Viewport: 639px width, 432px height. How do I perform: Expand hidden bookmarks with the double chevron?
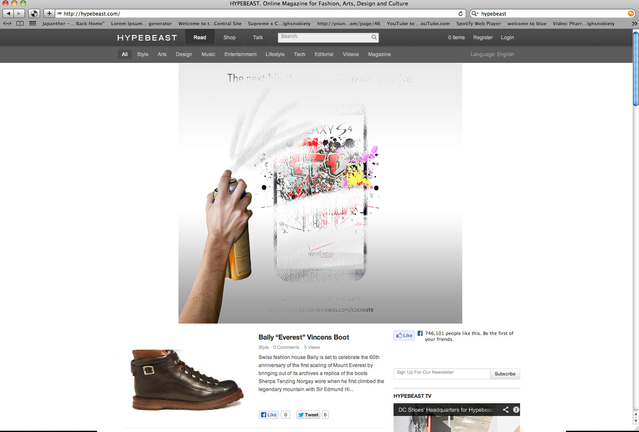(634, 24)
